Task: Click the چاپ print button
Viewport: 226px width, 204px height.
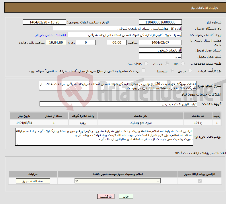Action: 126,196
